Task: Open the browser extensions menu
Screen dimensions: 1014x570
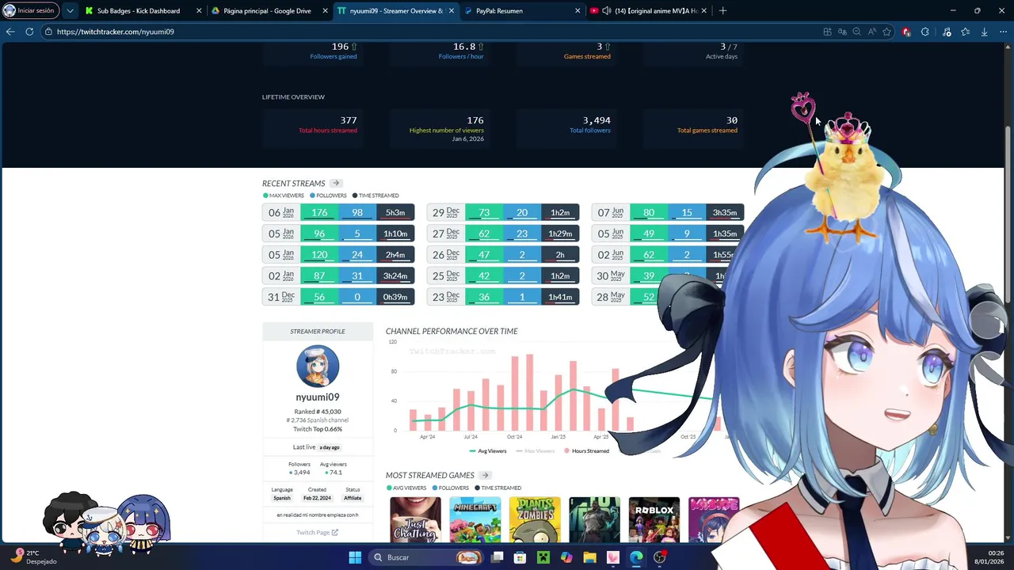Action: [925, 32]
